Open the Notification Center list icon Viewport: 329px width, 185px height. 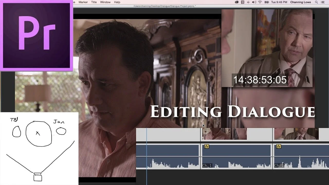323,2
